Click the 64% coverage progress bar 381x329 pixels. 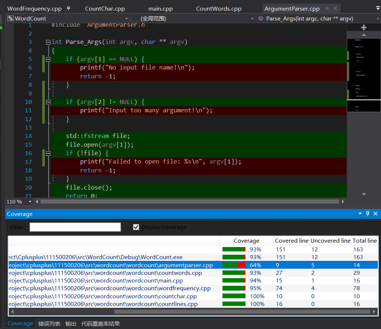pos(234,265)
